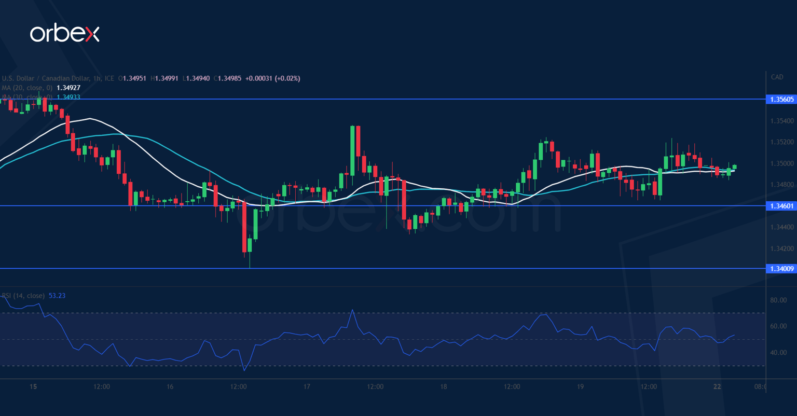Click the open price O1.34951 value
The width and height of the screenshot is (797, 416).
coord(133,78)
